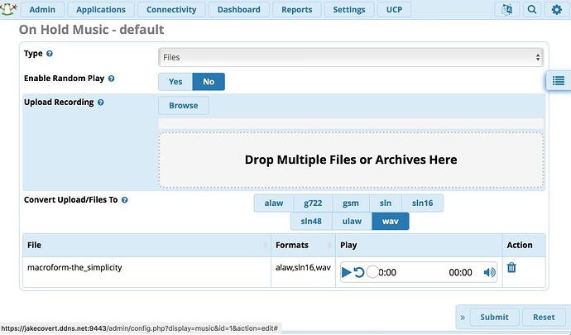This screenshot has width=571, height=335.
Task: Open the settings gear icon
Action: point(556,9)
